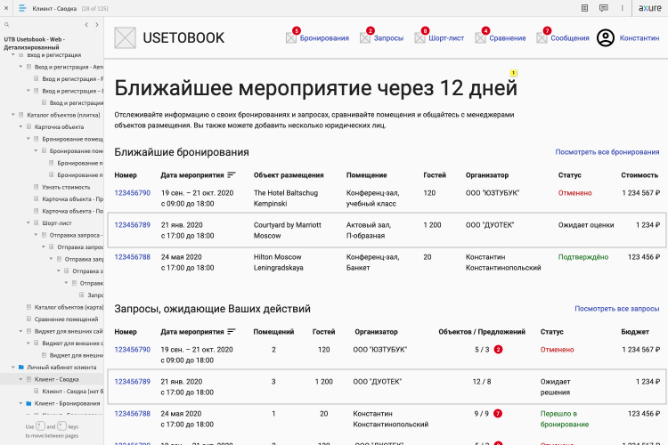Open booking 123456790 with The Hotel Baltschug
The image size is (668, 445).
[132, 193]
